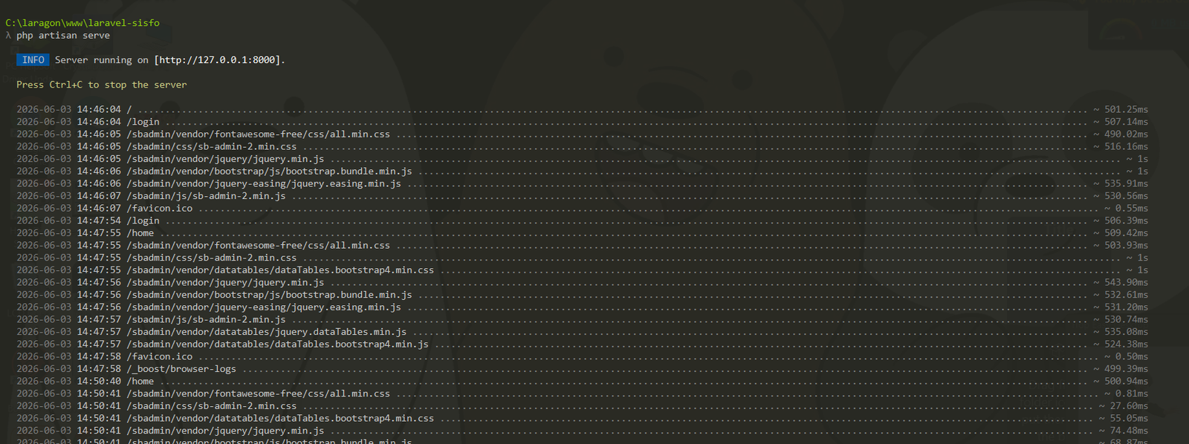This screenshot has height=444, width=1189.
Task: Click the 531.20ms duration value
Action: click(x=1126, y=307)
